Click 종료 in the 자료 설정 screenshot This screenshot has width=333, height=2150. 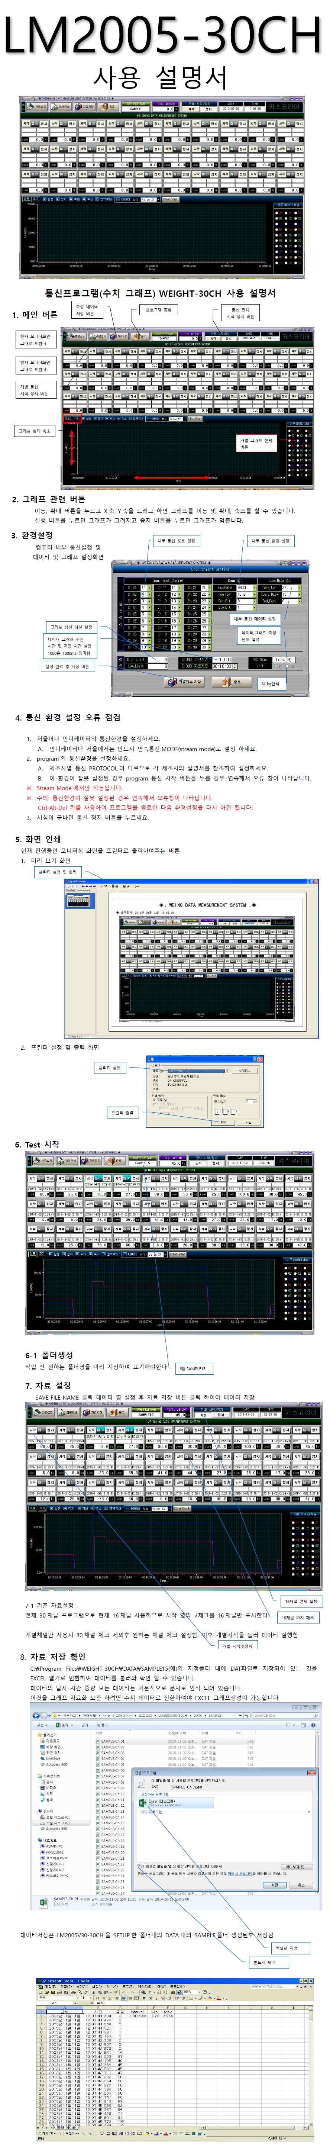pyautogui.click(x=116, y=1413)
